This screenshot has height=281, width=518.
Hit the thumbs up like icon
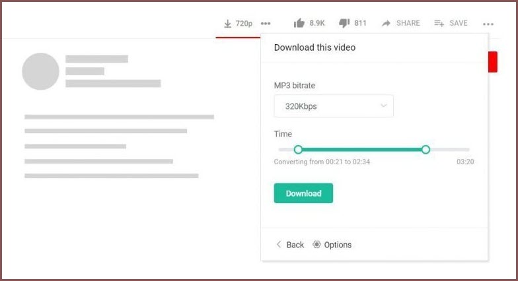click(x=299, y=23)
